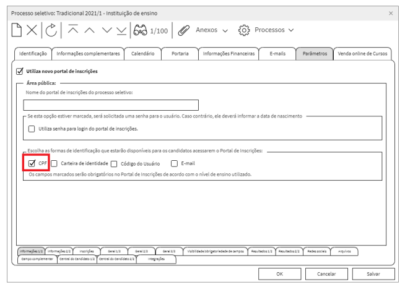Click the Processos toolbar label

click(269, 30)
